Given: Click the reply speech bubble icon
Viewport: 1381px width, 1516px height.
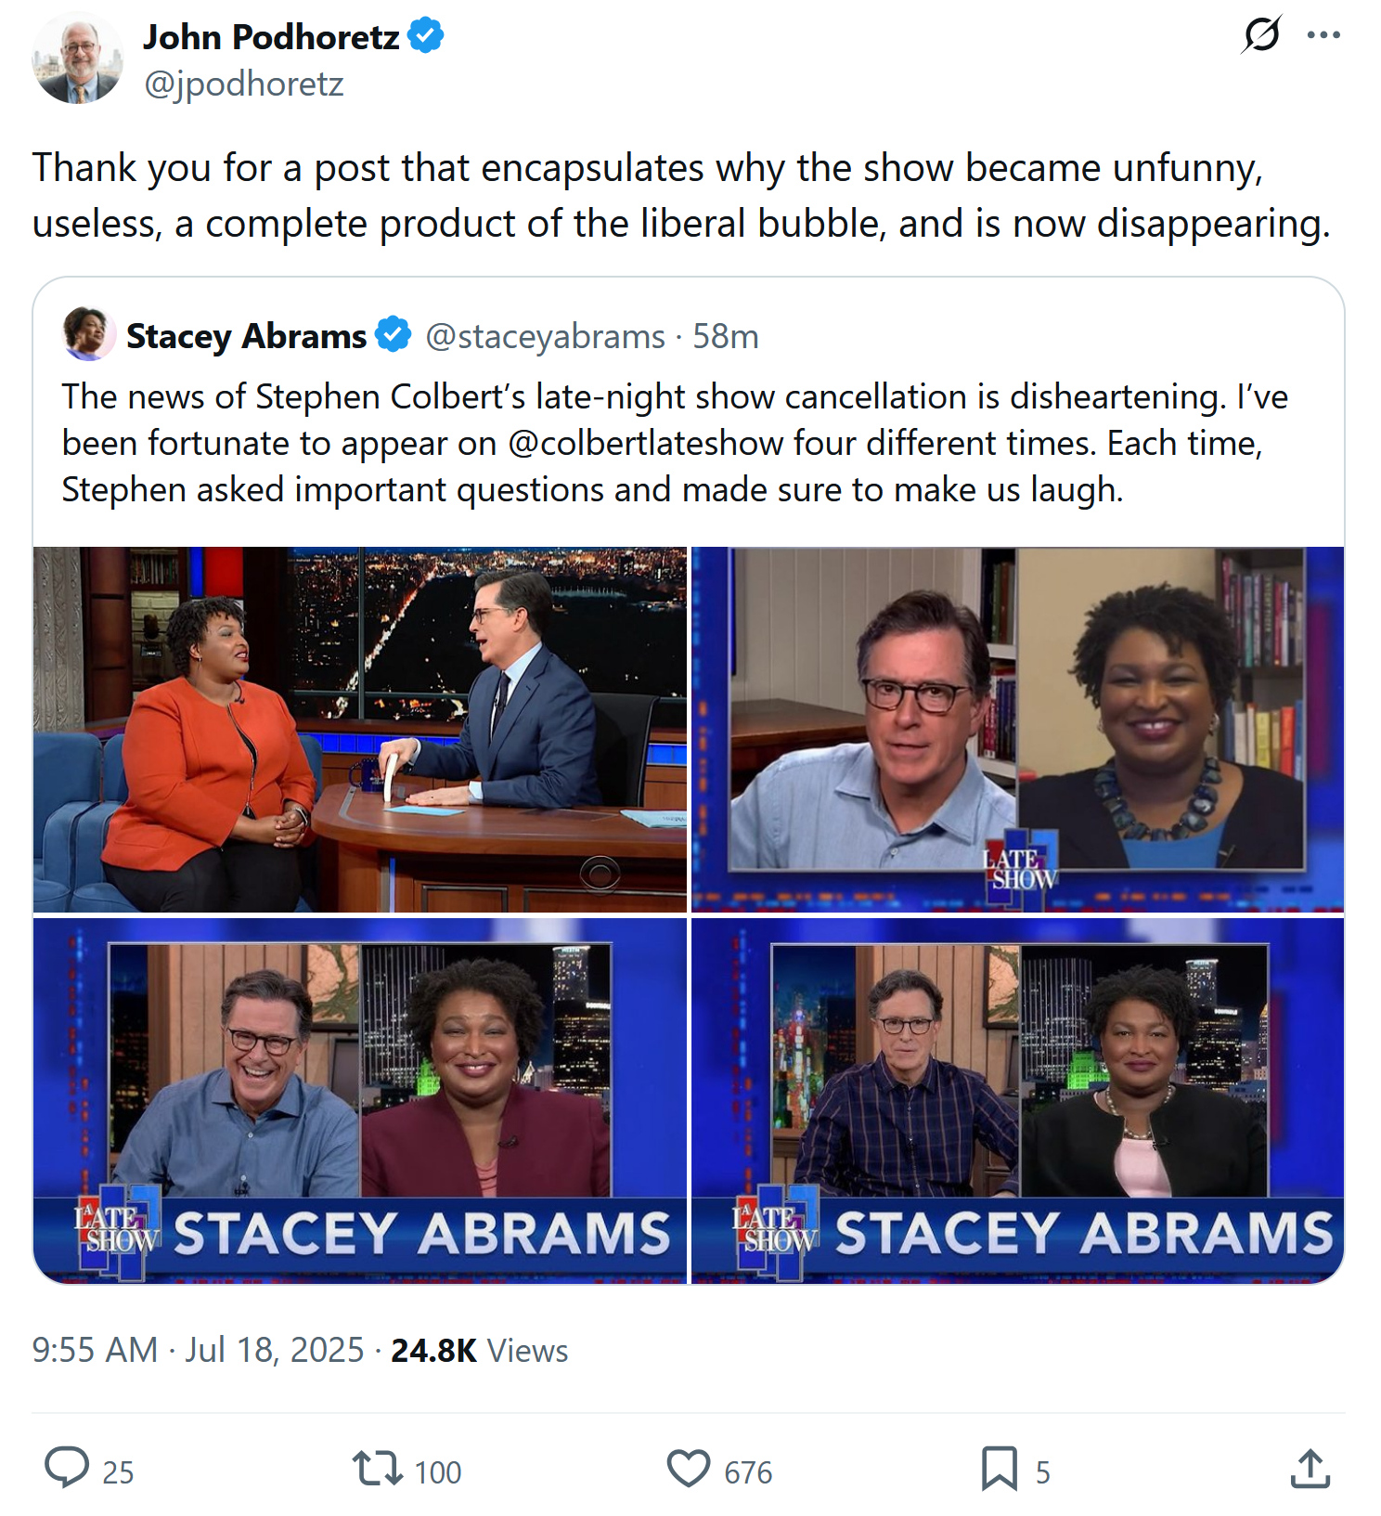Looking at the screenshot, I should click(67, 1468).
